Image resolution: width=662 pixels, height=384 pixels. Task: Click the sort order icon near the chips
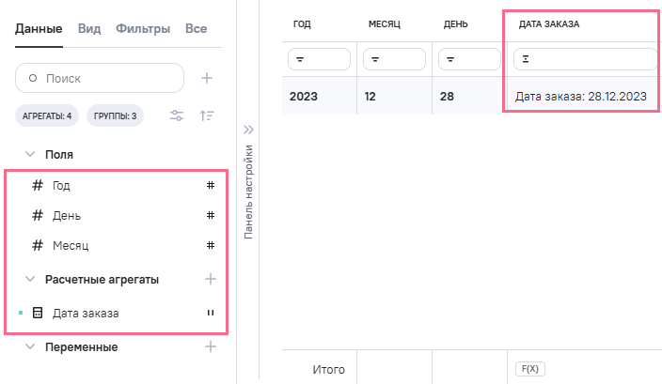coord(207,116)
